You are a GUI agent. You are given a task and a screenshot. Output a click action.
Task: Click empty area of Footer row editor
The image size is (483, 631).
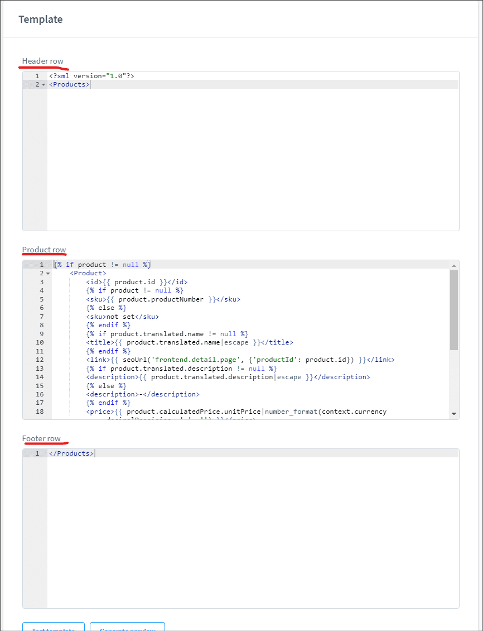tap(253, 532)
